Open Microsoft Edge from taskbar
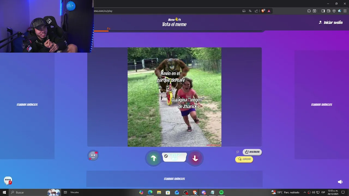This screenshot has height=196, width=349. 150,192
